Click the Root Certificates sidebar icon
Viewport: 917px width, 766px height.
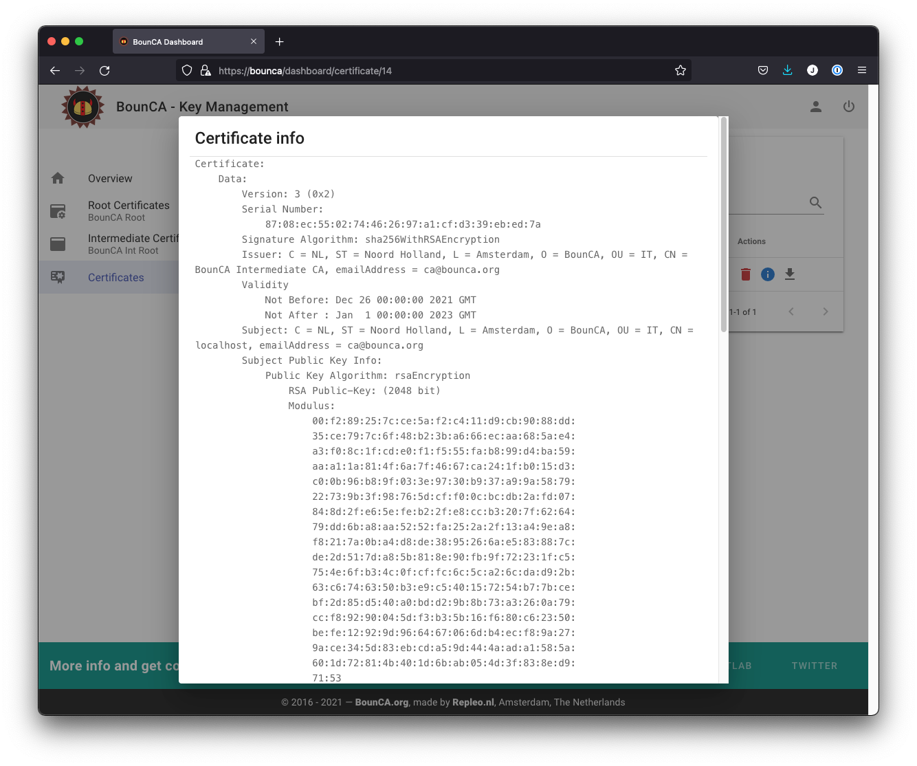tap(58, 211)
